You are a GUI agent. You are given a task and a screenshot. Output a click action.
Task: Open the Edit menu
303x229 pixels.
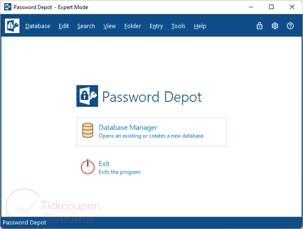click(64, 26)
